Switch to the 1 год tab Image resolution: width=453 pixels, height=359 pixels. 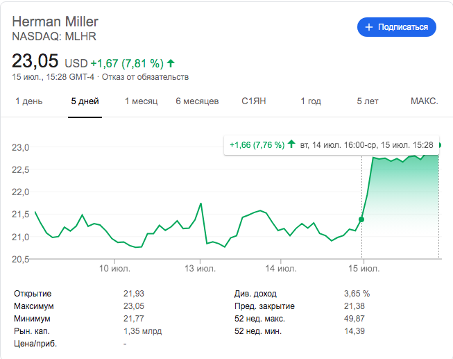pos(311,101)
